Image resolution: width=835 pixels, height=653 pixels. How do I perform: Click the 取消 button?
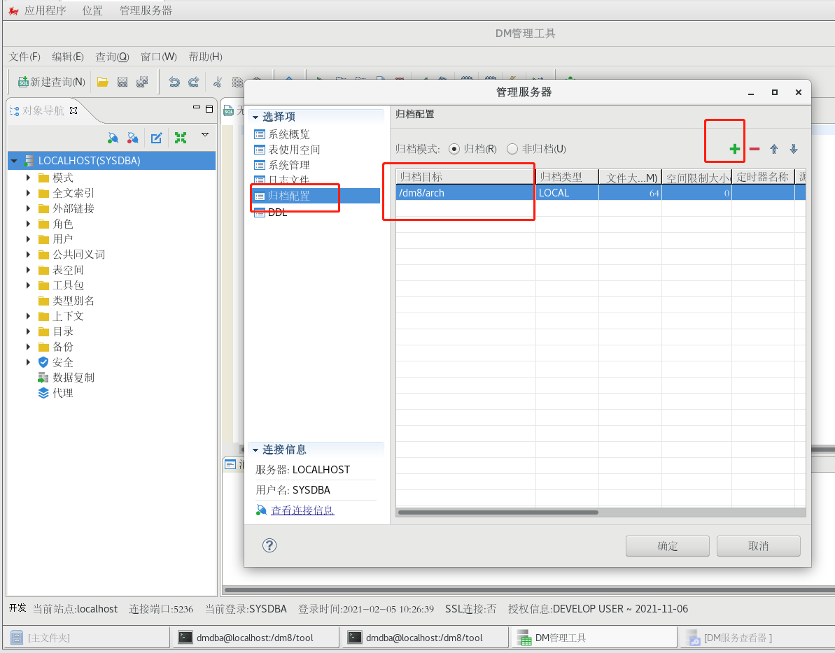[x=758, y=546]
